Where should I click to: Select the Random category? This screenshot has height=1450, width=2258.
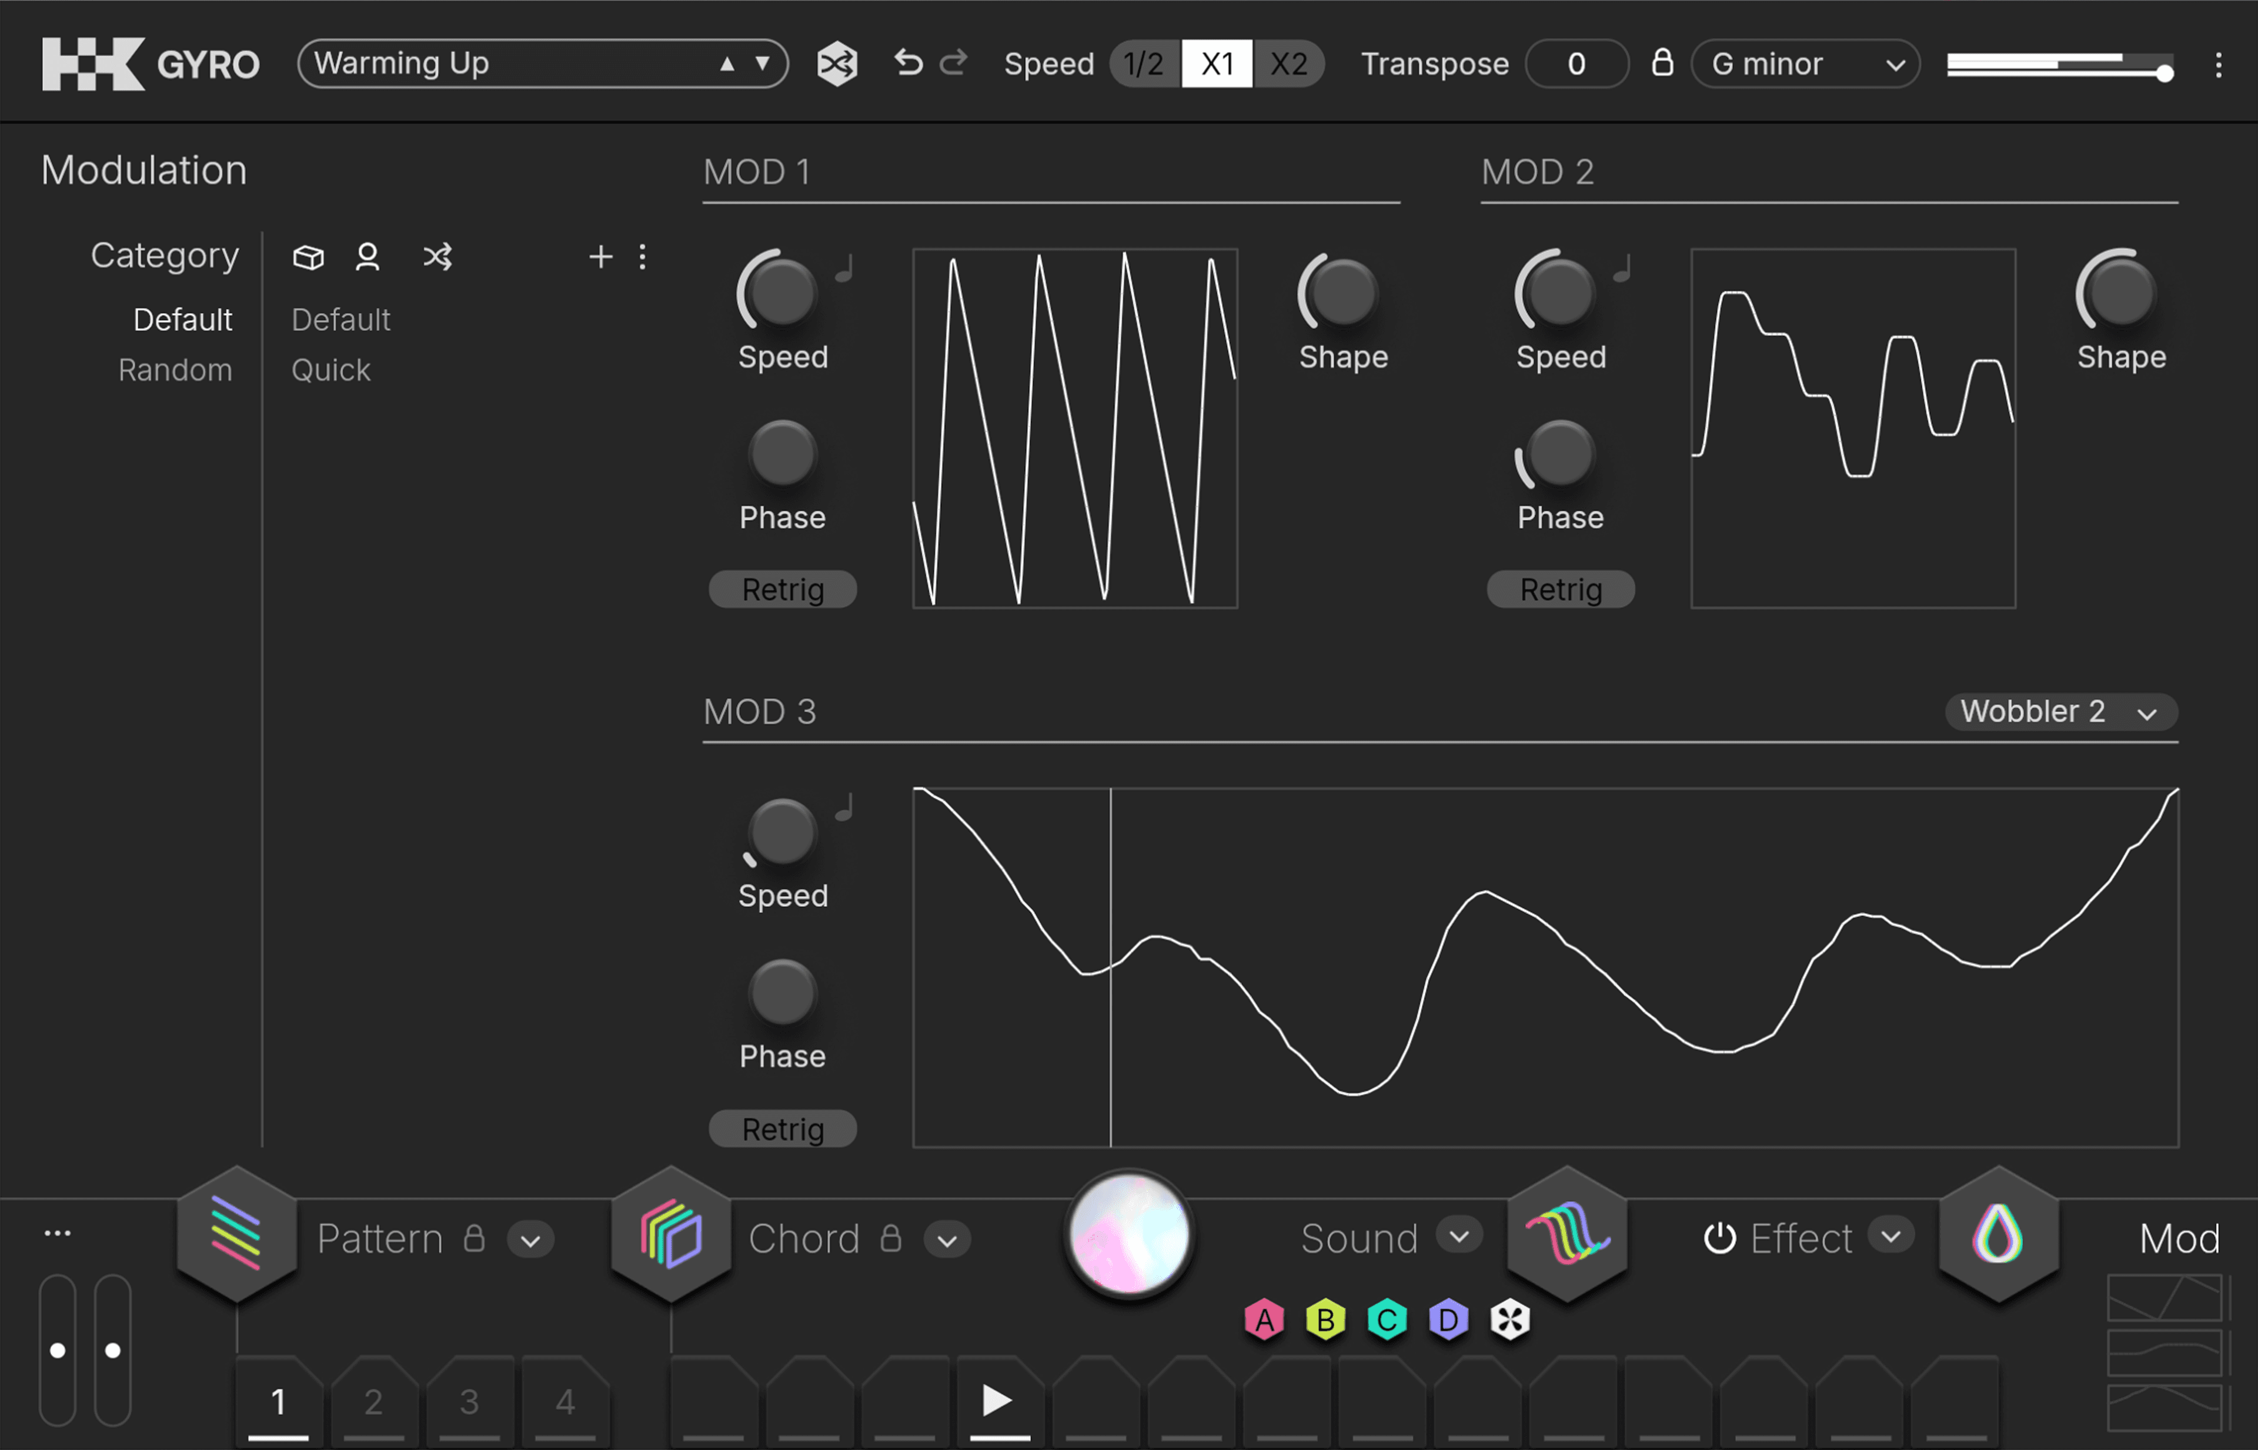coord(175,370)
